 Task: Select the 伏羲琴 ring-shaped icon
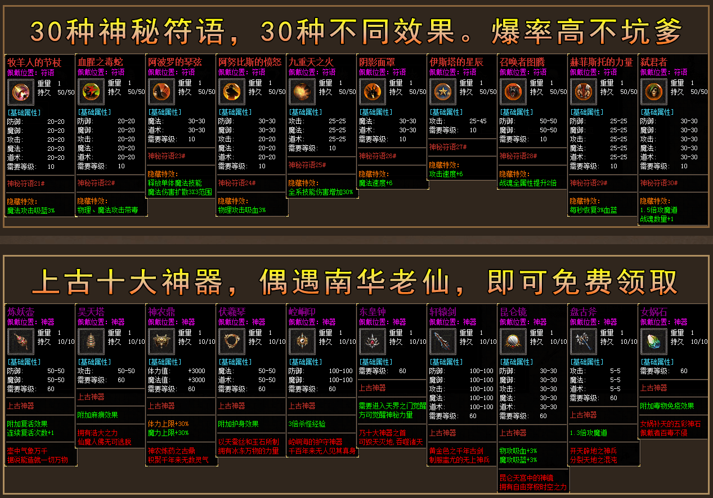click(x=232, y=342)
